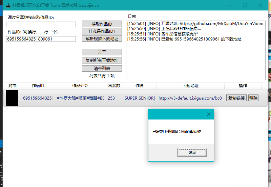Remove the row with 移除 button
The height and width of the screenshot is (187, 271).
coord(253,98)
